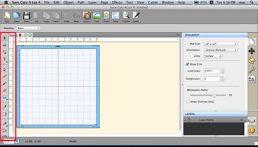The width and height of the screenshot is (258, 147).
Task: Open the File menu
Action: point(47,2)
